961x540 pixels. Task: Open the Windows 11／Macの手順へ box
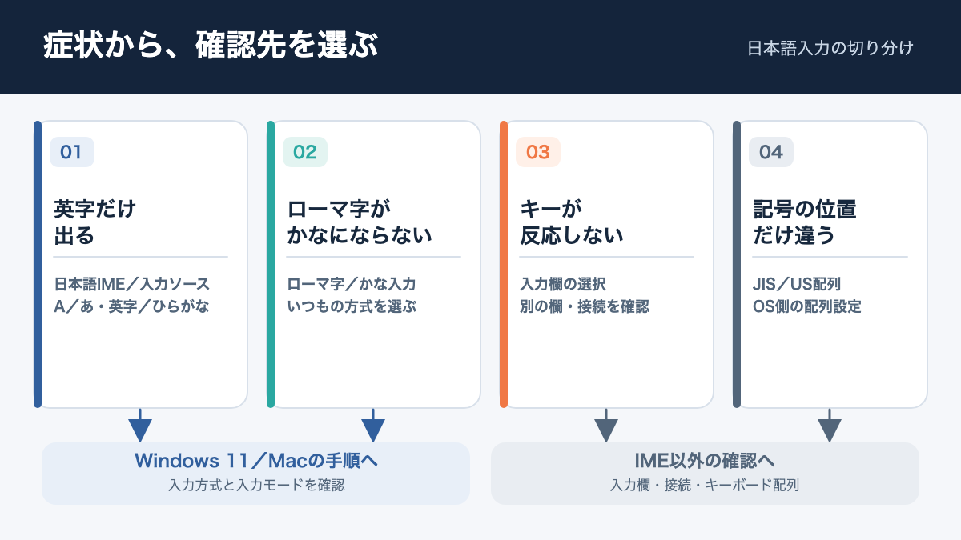(256, 474)
